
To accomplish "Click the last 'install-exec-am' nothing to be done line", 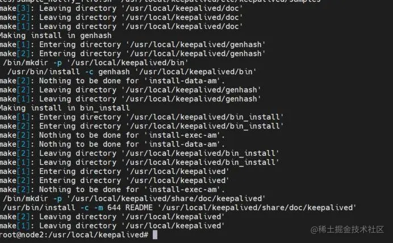I will 112,190.
